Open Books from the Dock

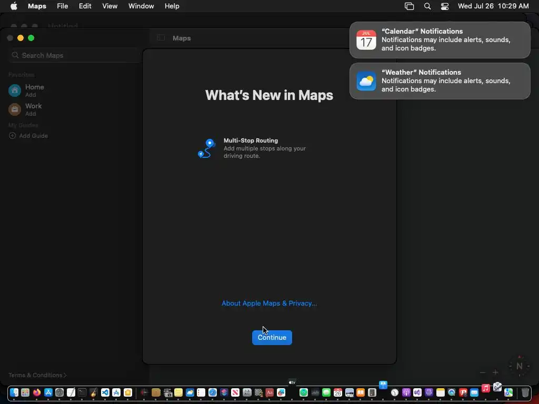pyautogui.click(x=361, y=392)
